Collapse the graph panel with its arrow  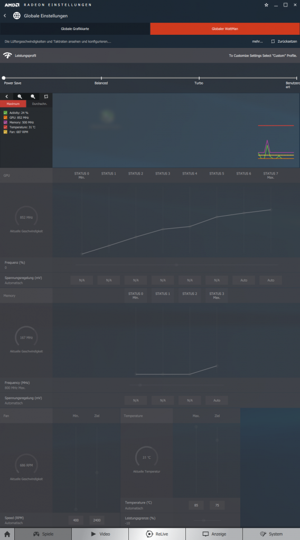click(6, 97)
